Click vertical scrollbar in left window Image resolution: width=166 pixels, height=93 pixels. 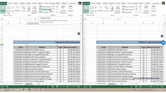[81, 52]
